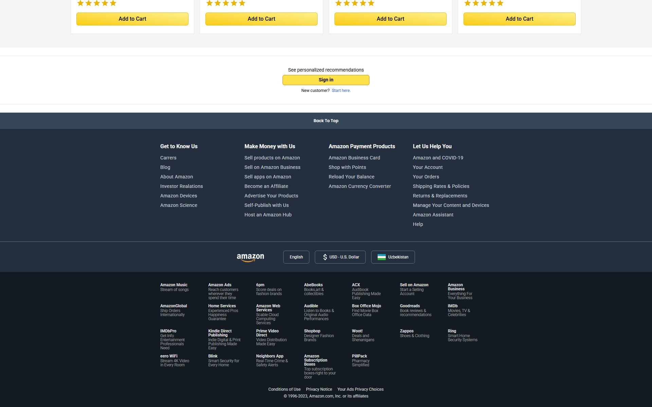Screen dimensions: 652x407
Task: Open Sell on Amazon Business link
Action: pyautogui.click(x=272, y=167)
